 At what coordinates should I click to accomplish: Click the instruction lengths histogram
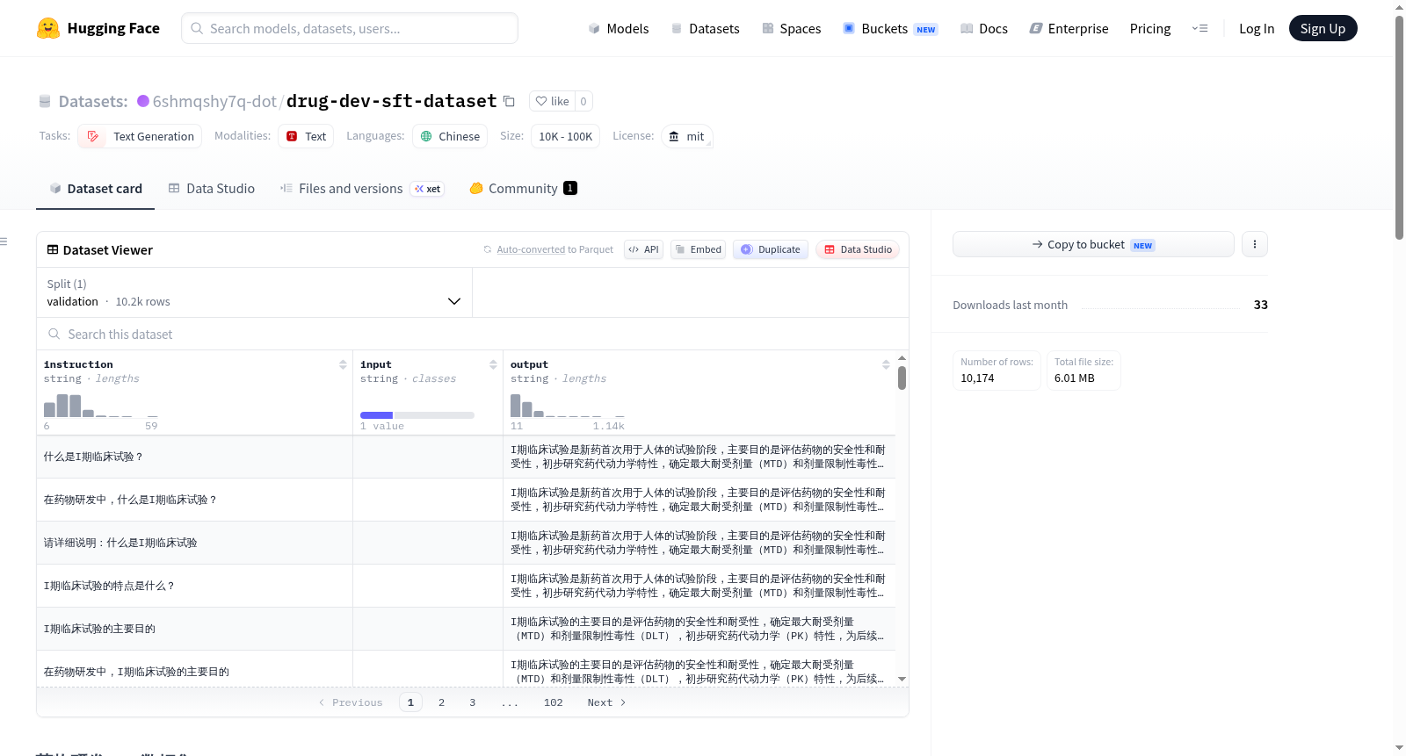100,406
